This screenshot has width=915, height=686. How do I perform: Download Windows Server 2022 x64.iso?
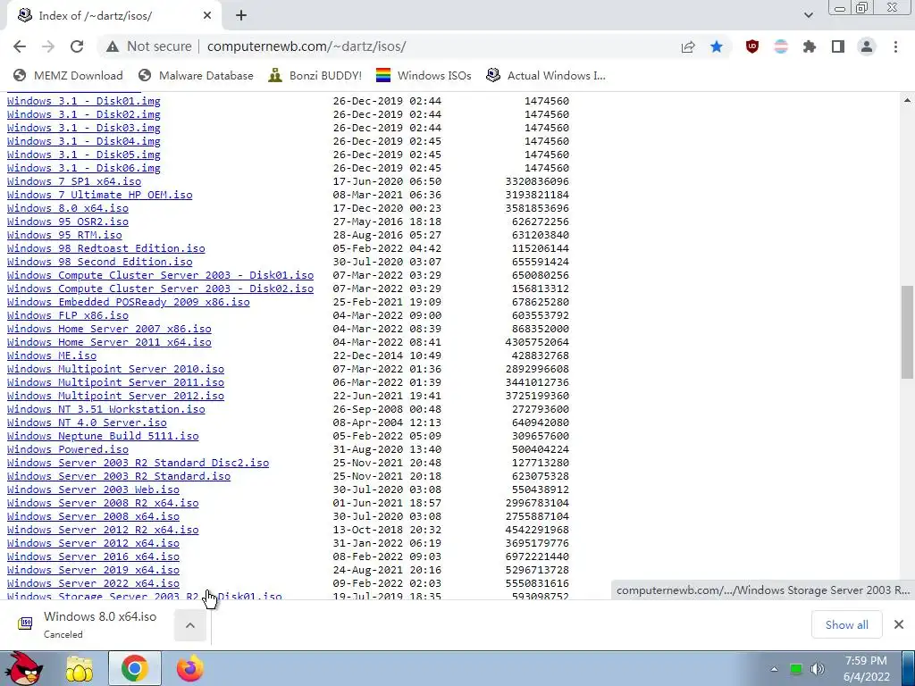point(93,584)
